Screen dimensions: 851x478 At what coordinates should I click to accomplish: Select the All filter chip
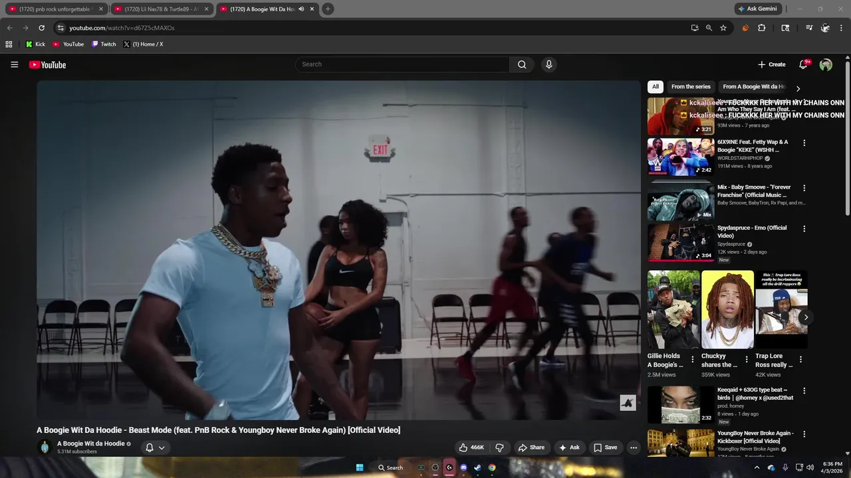(x=656, y=86)
